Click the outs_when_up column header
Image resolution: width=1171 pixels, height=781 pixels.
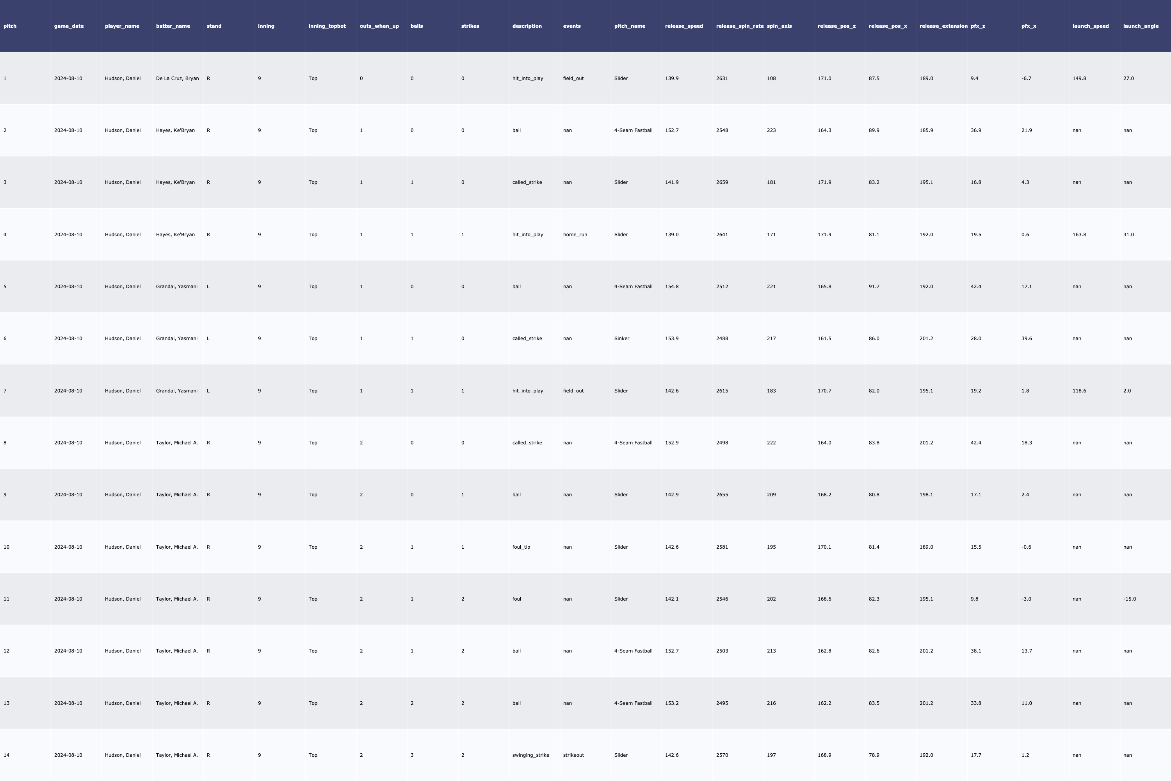(379, 26)
